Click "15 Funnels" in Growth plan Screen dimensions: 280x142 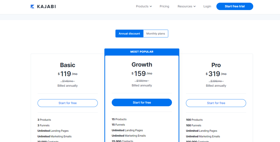click(118, 125)
